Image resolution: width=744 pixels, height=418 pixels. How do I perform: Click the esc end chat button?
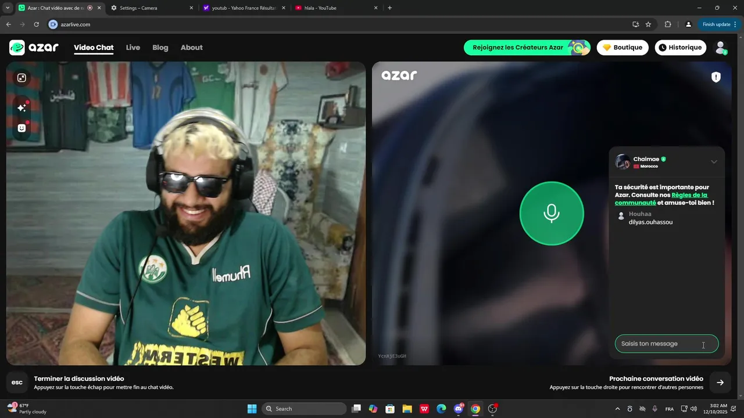tap(17, 382)
